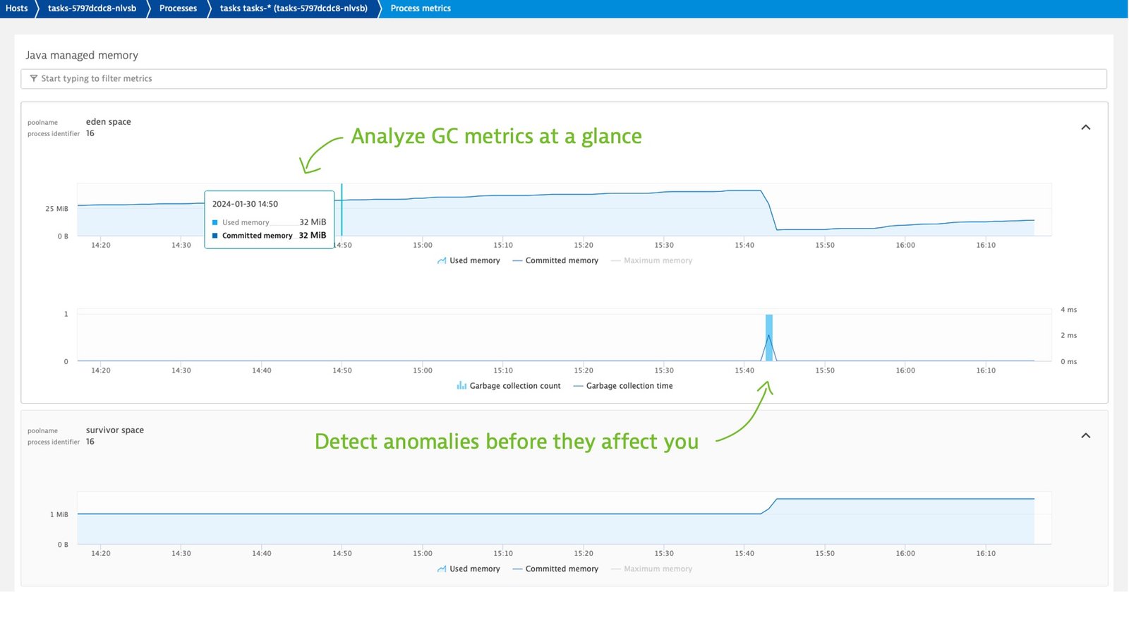Click the garbage collection count bar spike
Screen dimensions: 1129x635
tap(768, 338)
